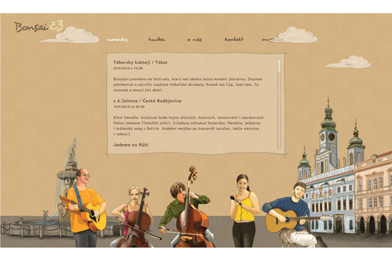The width and height of the screenshot is (392, 262).
Task: Open the hudba menu section
Action: [x=157, y=39]
